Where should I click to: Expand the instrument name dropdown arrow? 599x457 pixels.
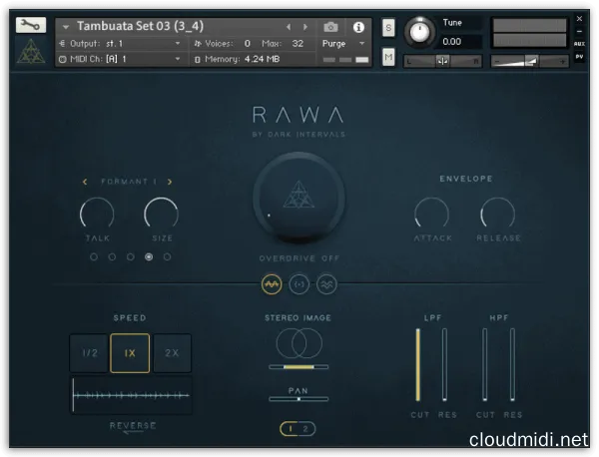[66, 27]
